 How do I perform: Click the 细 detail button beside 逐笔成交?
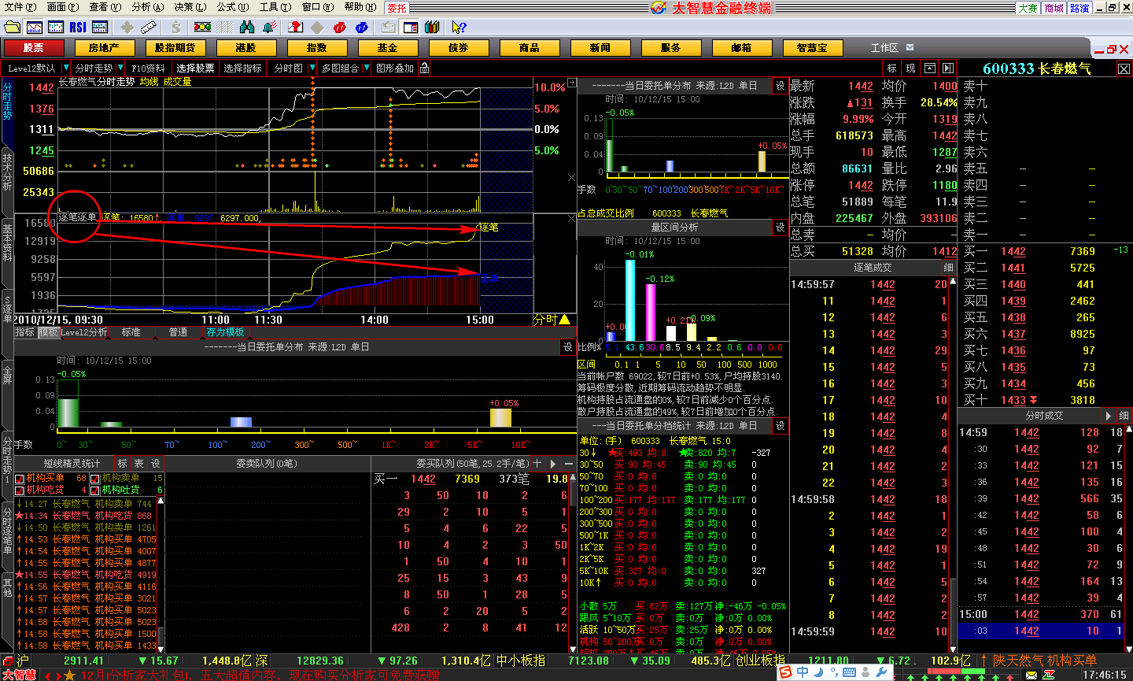(x=949, y=268)
